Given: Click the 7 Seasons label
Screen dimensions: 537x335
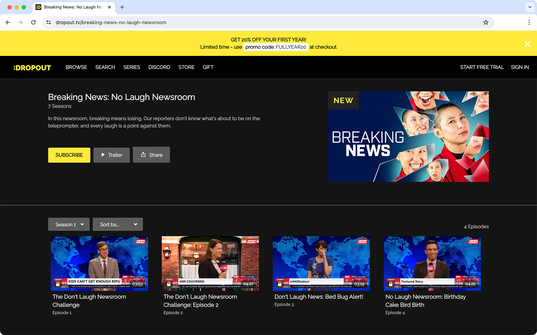Looking at the screenshot, I should pyautogui.click(x=60, y=106).
